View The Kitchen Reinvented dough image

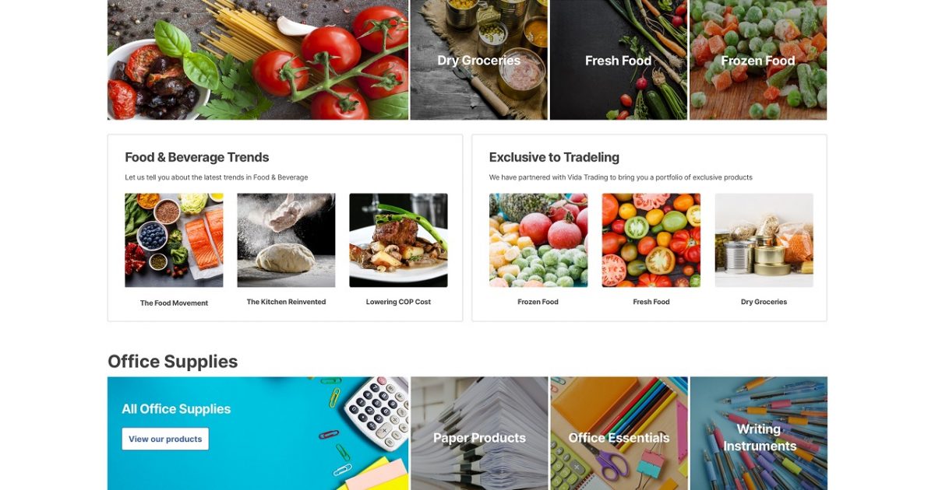click(286, 240)
